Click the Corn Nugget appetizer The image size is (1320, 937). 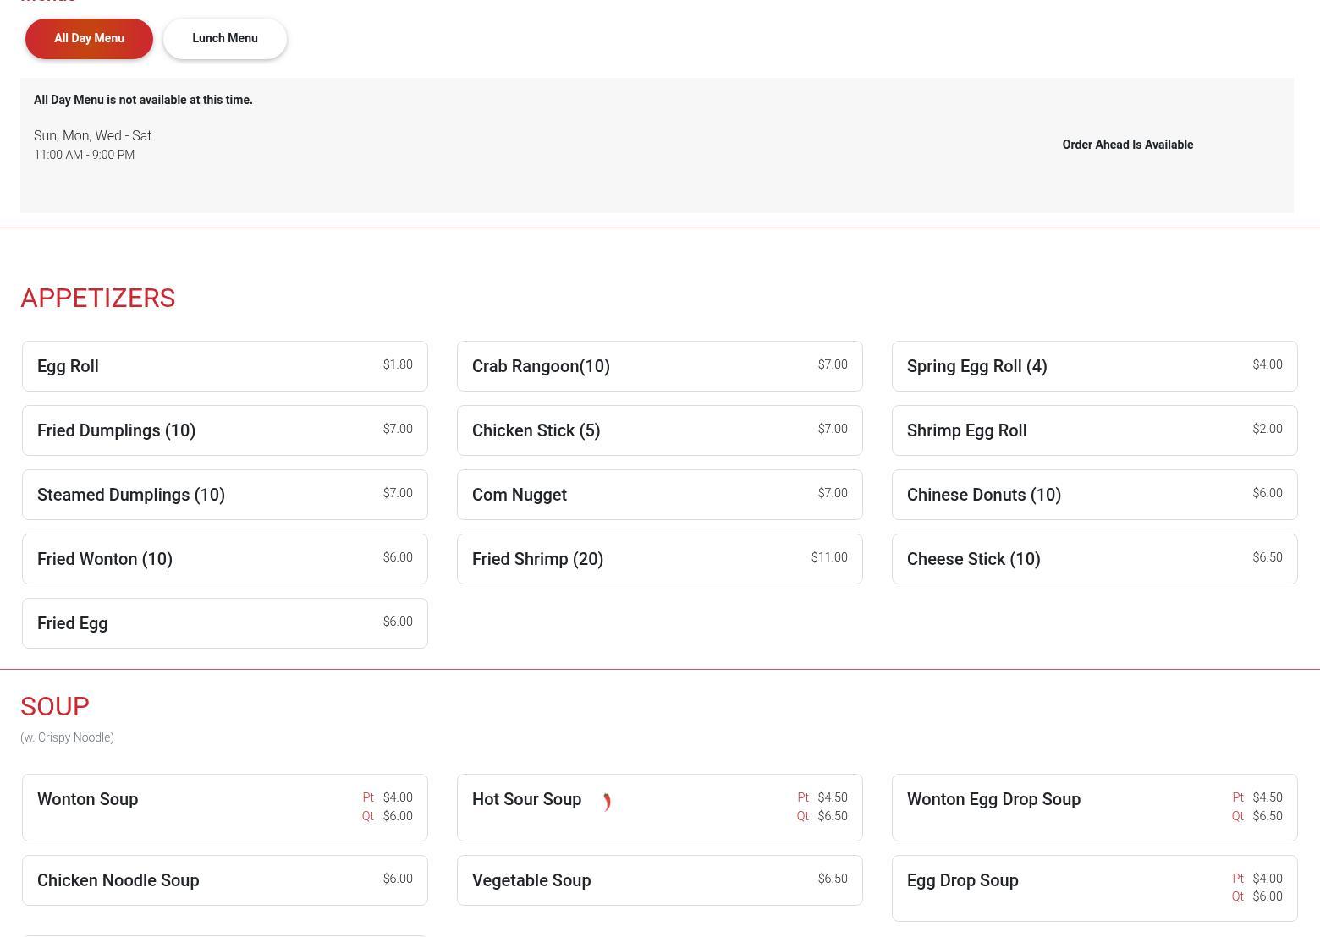[x=659, y=495]
